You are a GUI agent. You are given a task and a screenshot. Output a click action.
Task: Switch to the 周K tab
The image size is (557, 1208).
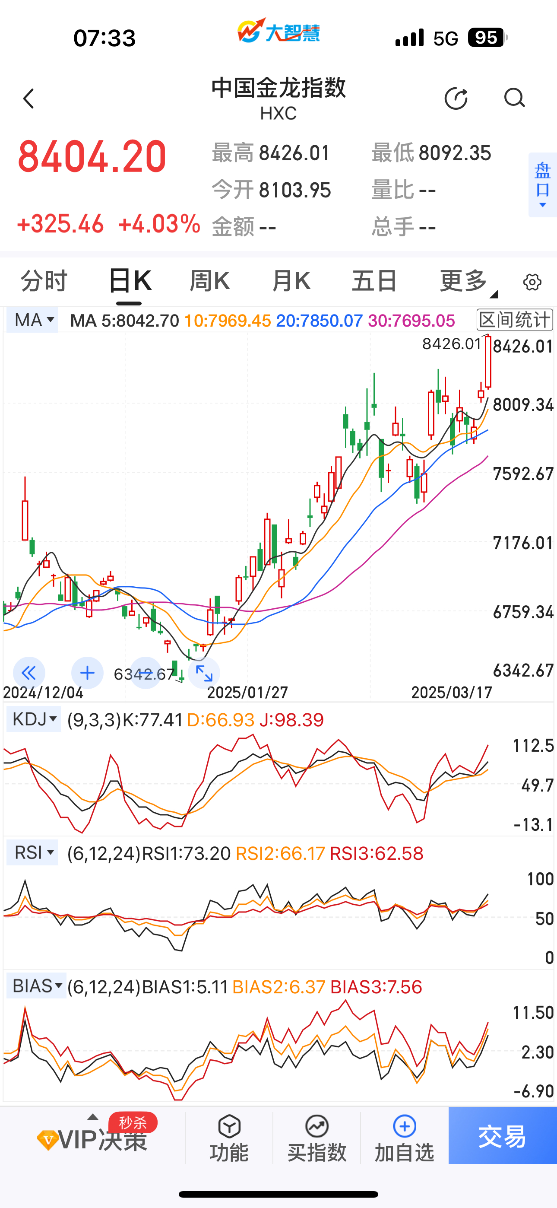[x=209, y=281]
